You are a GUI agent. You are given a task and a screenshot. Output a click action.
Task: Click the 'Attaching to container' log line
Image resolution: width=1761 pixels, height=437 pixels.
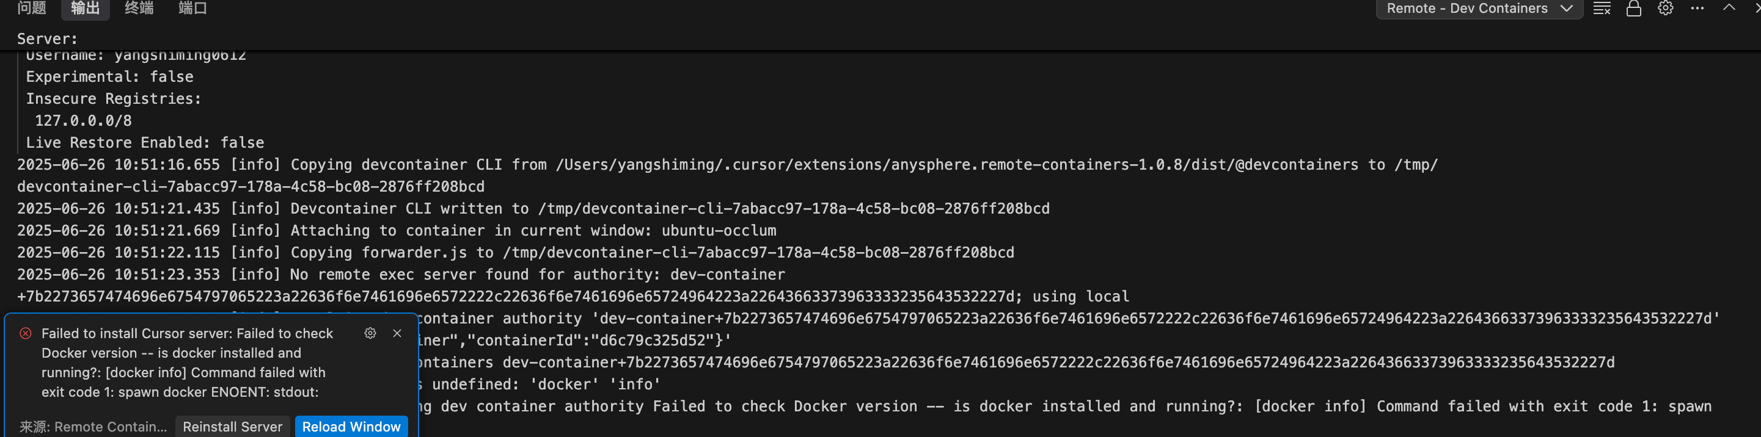click(x=397, y=231)
